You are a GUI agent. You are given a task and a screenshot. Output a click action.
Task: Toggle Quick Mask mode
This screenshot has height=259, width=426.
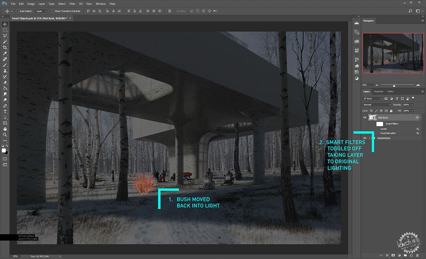coord(5,159)
